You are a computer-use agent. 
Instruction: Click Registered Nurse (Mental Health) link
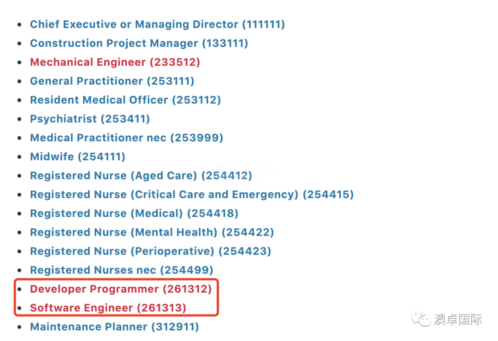(x=152, y=232)
